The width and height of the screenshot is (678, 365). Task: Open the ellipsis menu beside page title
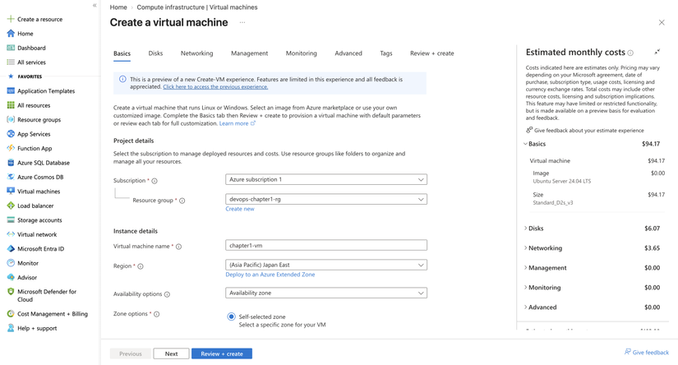point(242,22)
